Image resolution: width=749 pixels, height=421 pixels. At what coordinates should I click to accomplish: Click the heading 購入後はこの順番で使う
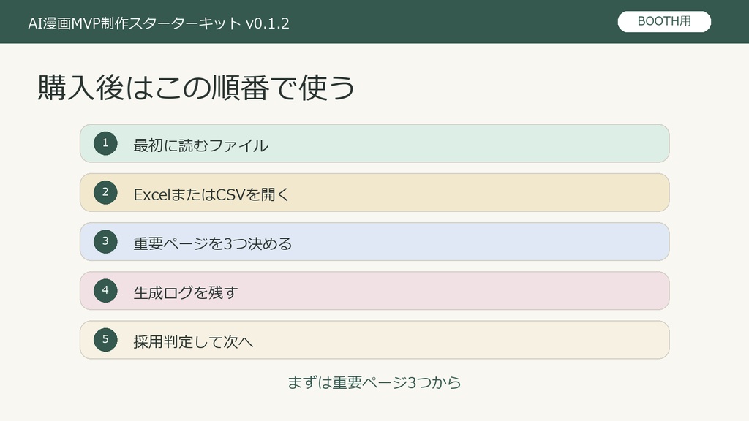click(x=196, y=88)
